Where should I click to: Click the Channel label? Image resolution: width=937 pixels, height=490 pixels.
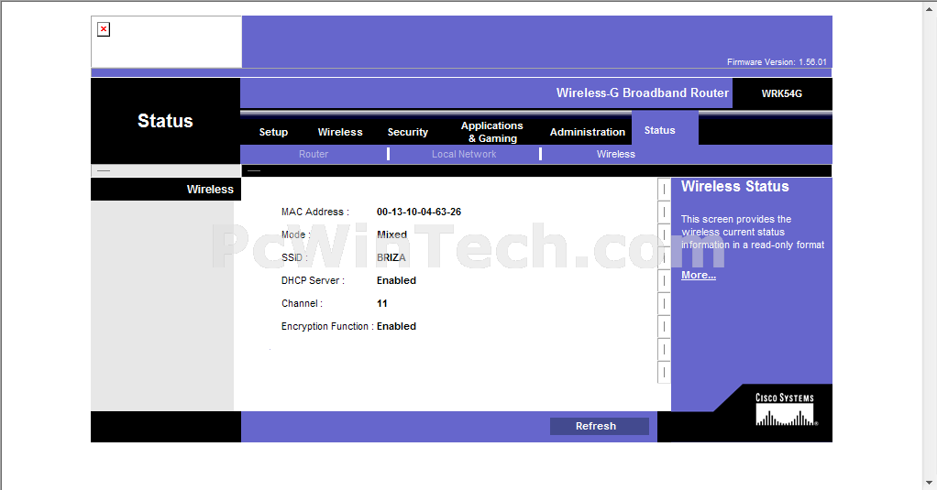pos(302,303)
